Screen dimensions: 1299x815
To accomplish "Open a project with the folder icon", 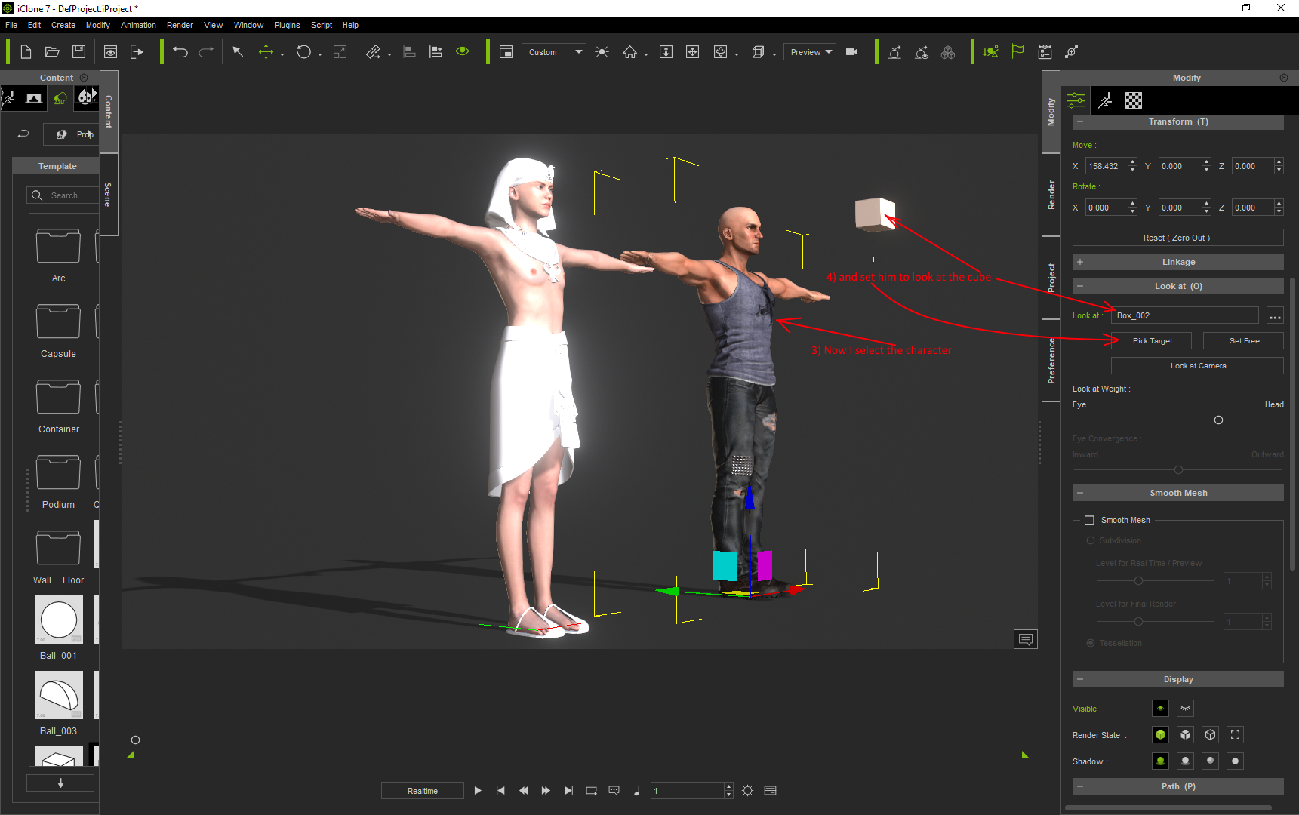I will tap(52, 52).
